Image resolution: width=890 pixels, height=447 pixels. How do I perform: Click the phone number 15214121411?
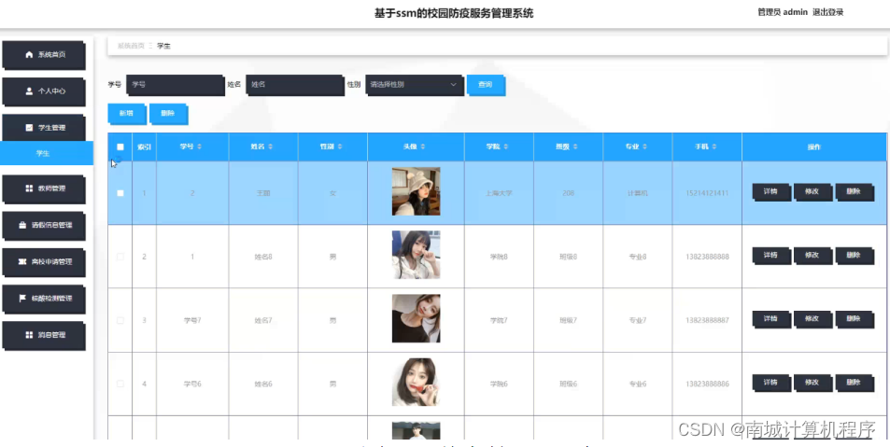(x=707, y=193)
